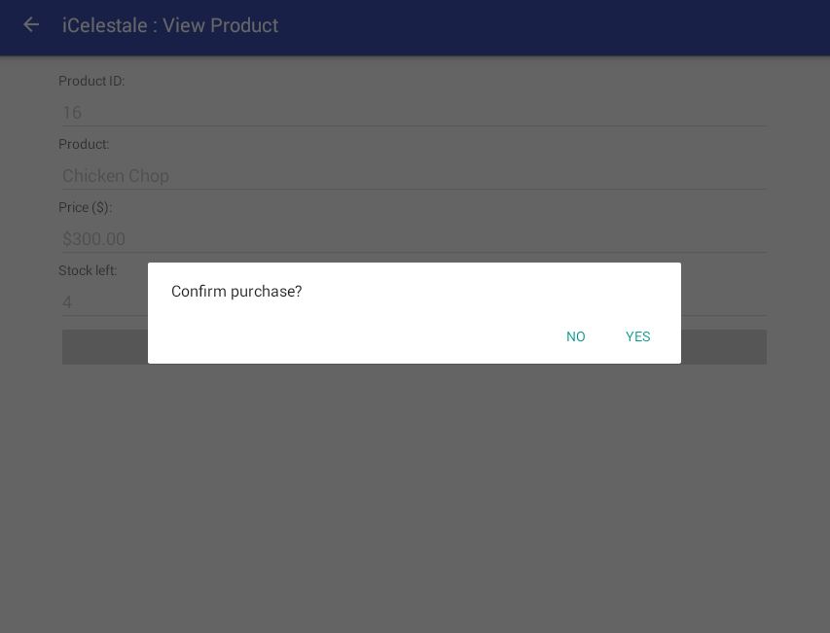Click gray button portion right of dialog
Image resolution: width=830 pixels, height=633 pixels.
point(724,347)
